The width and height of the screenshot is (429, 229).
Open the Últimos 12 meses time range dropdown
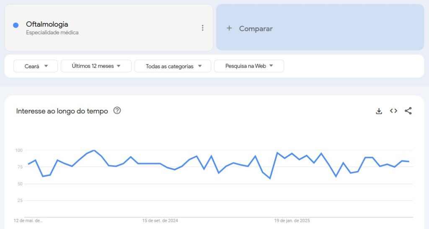[96, 66]
